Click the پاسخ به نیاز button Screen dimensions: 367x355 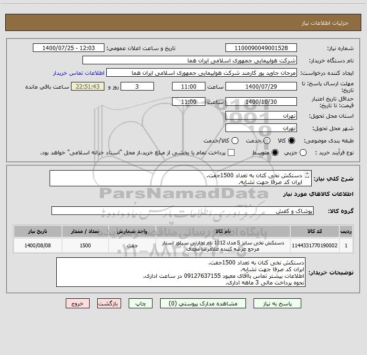tap(277, 304)
